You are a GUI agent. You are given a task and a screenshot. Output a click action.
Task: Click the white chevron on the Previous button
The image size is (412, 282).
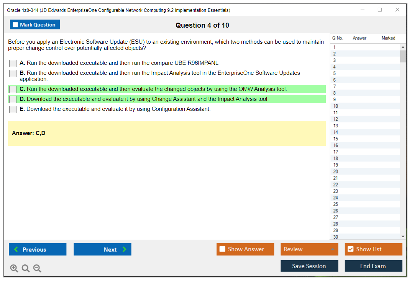[x=16, y=249]
